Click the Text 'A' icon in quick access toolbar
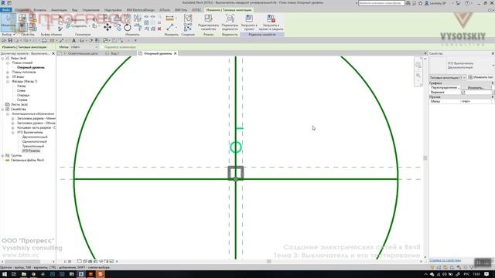This screenshot has height=278, width=495. (x=74, y=40)
